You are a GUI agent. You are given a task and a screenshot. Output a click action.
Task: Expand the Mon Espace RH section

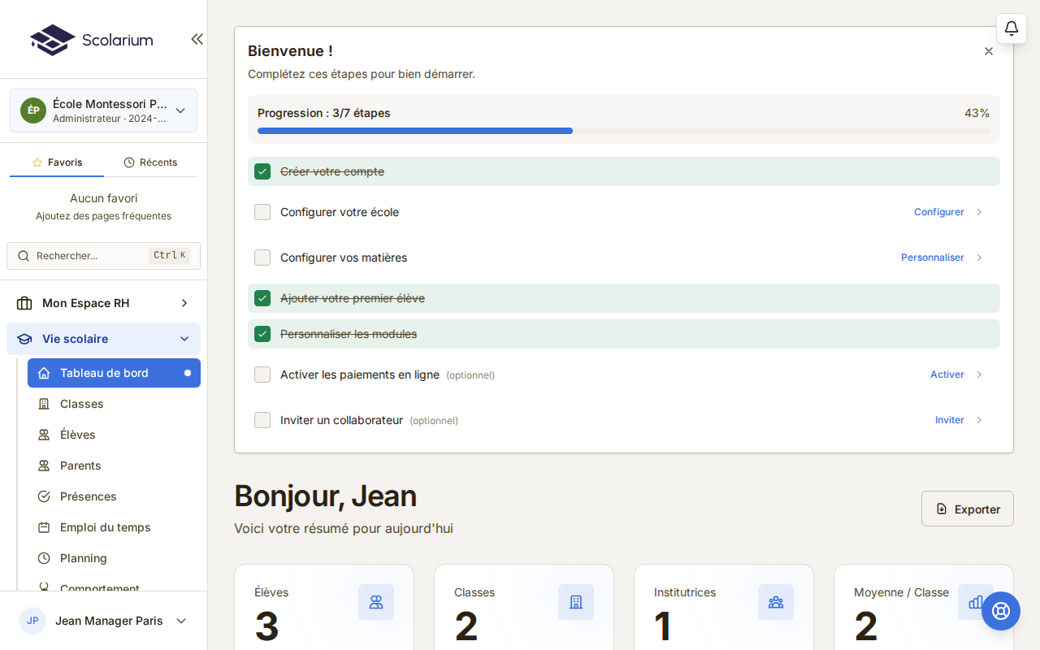pos(103,303)
